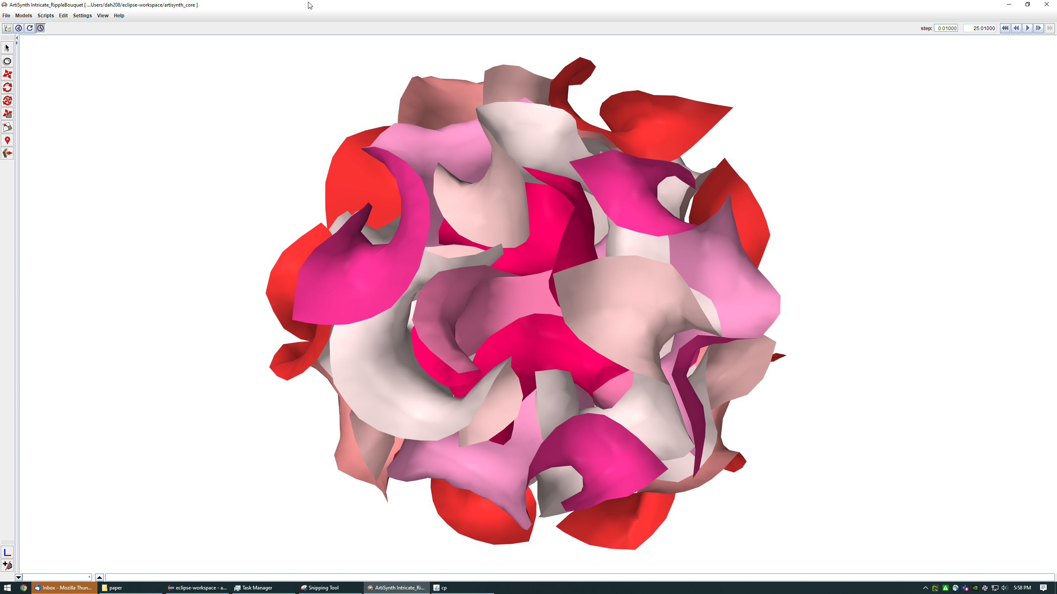
Task: Open the Scripts menu
Action: click(x=45, y=16)
